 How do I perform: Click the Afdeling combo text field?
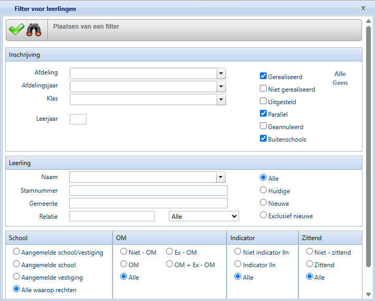click(x=144, y=73)
